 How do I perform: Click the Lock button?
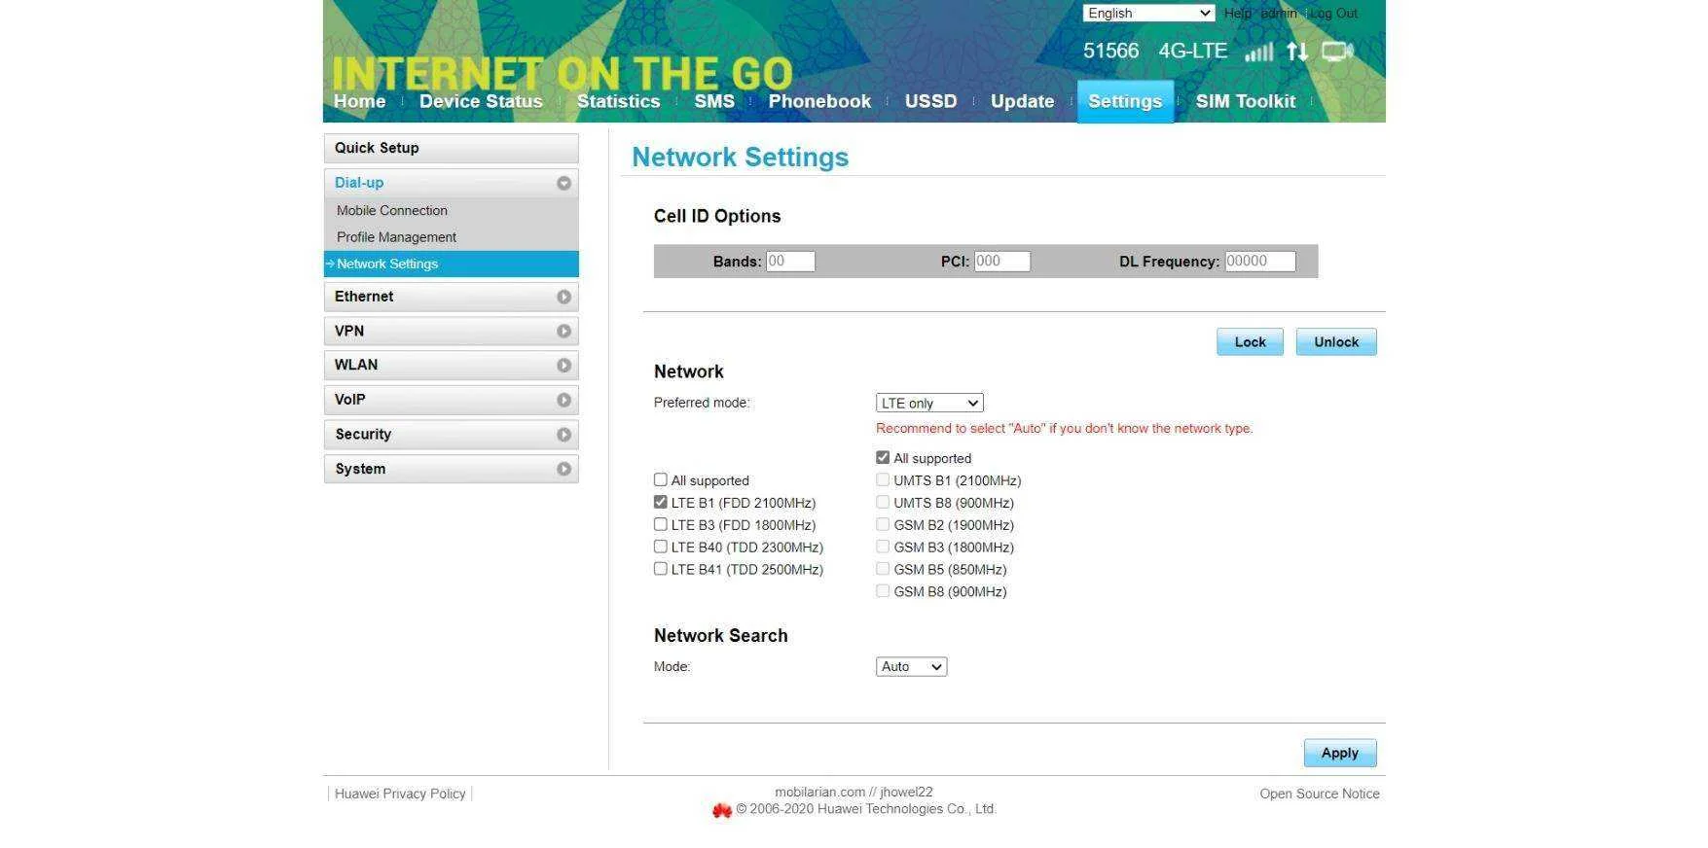(x=1250, y=342)
